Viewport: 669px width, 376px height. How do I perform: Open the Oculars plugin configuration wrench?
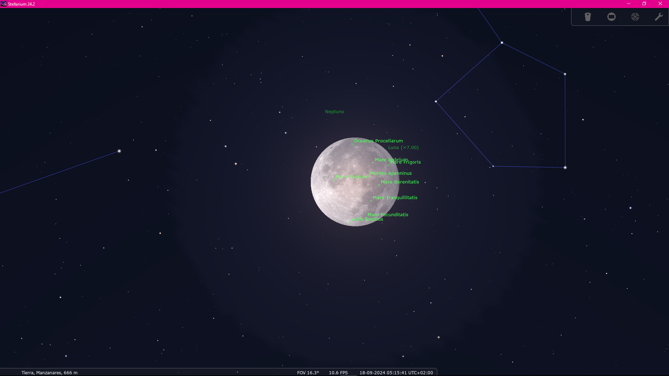[x=659, y=17]
